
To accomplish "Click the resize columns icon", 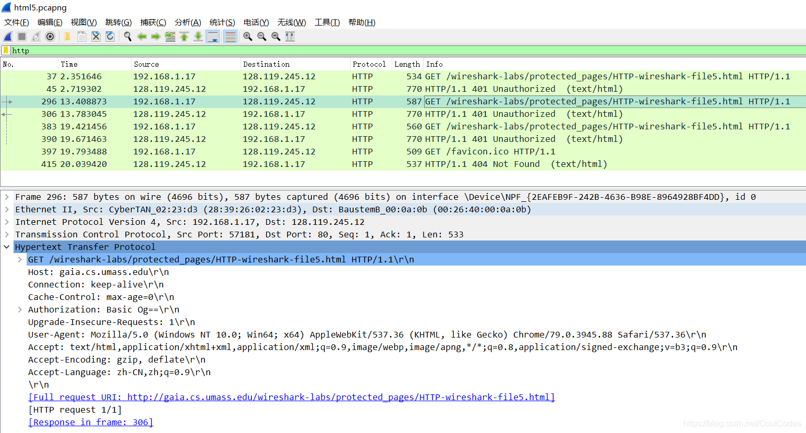I will (290, 37).
